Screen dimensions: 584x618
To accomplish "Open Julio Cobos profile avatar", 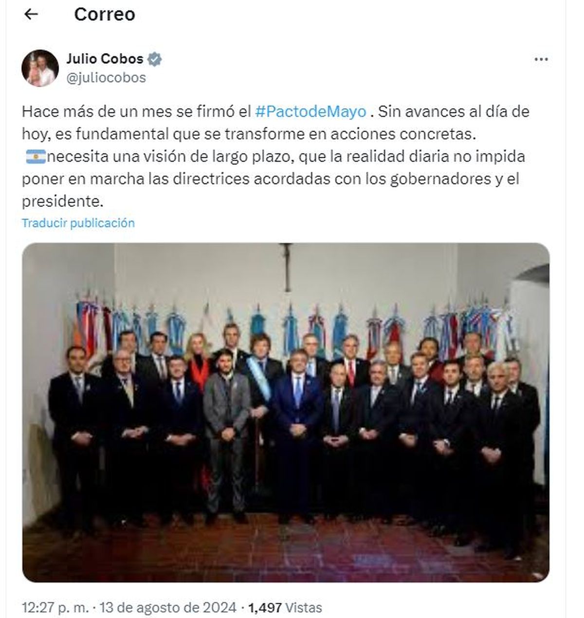I will point(40,68).
